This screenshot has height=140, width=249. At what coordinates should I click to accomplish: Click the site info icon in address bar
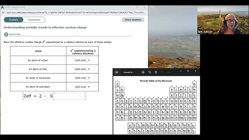[x=3, y=12]
